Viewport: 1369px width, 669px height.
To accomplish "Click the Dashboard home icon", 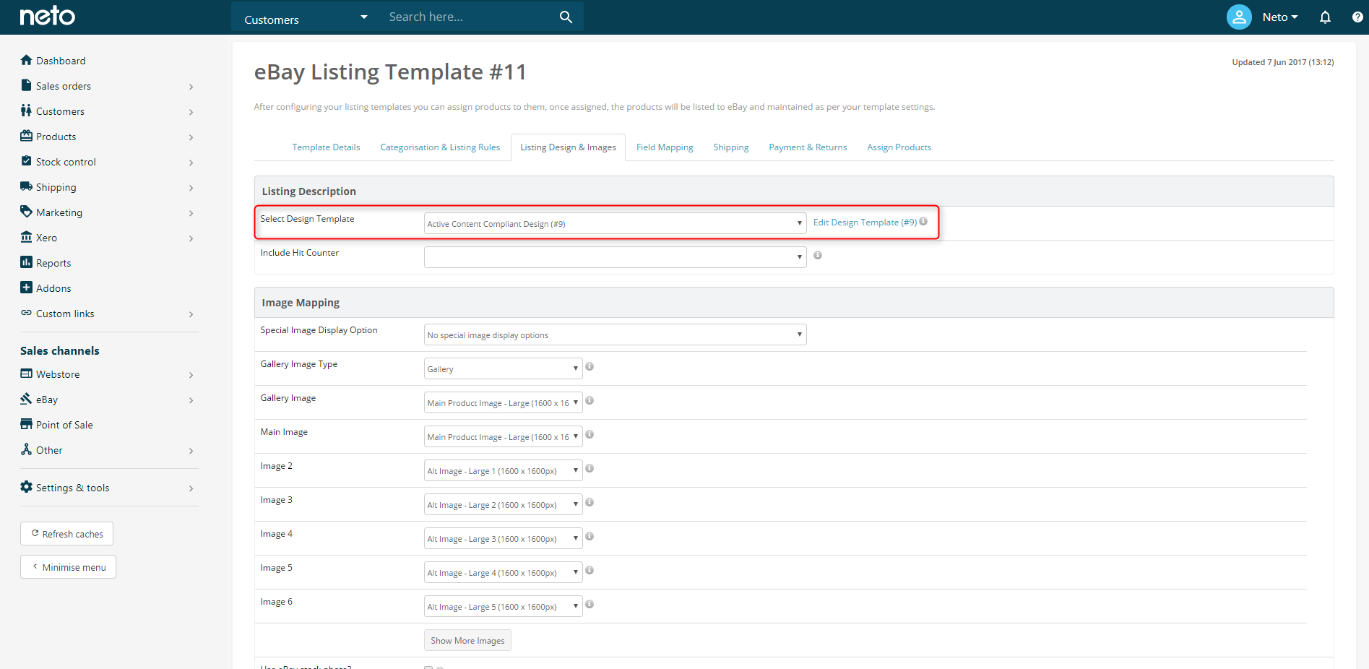I will point(27,60).
